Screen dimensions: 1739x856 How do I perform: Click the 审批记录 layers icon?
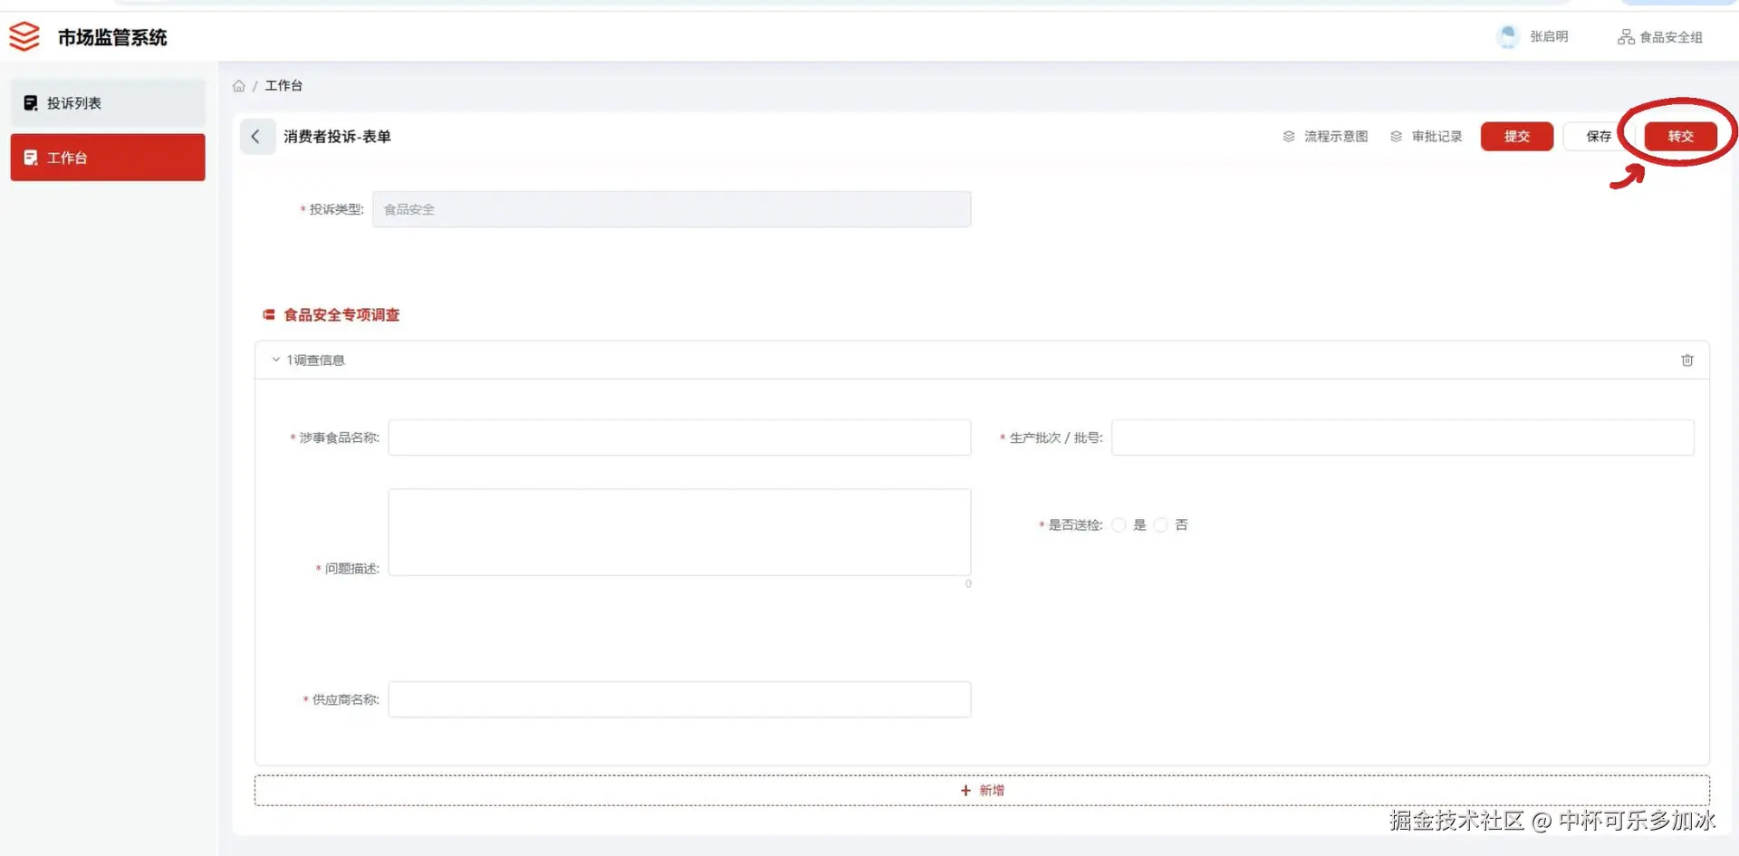1397,137
